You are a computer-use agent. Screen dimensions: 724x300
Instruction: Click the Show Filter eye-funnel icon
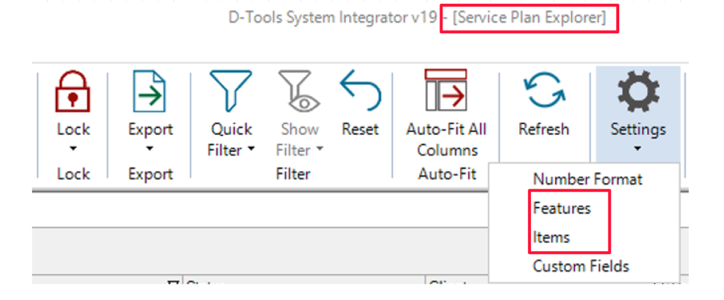click(x=300, y=91)
